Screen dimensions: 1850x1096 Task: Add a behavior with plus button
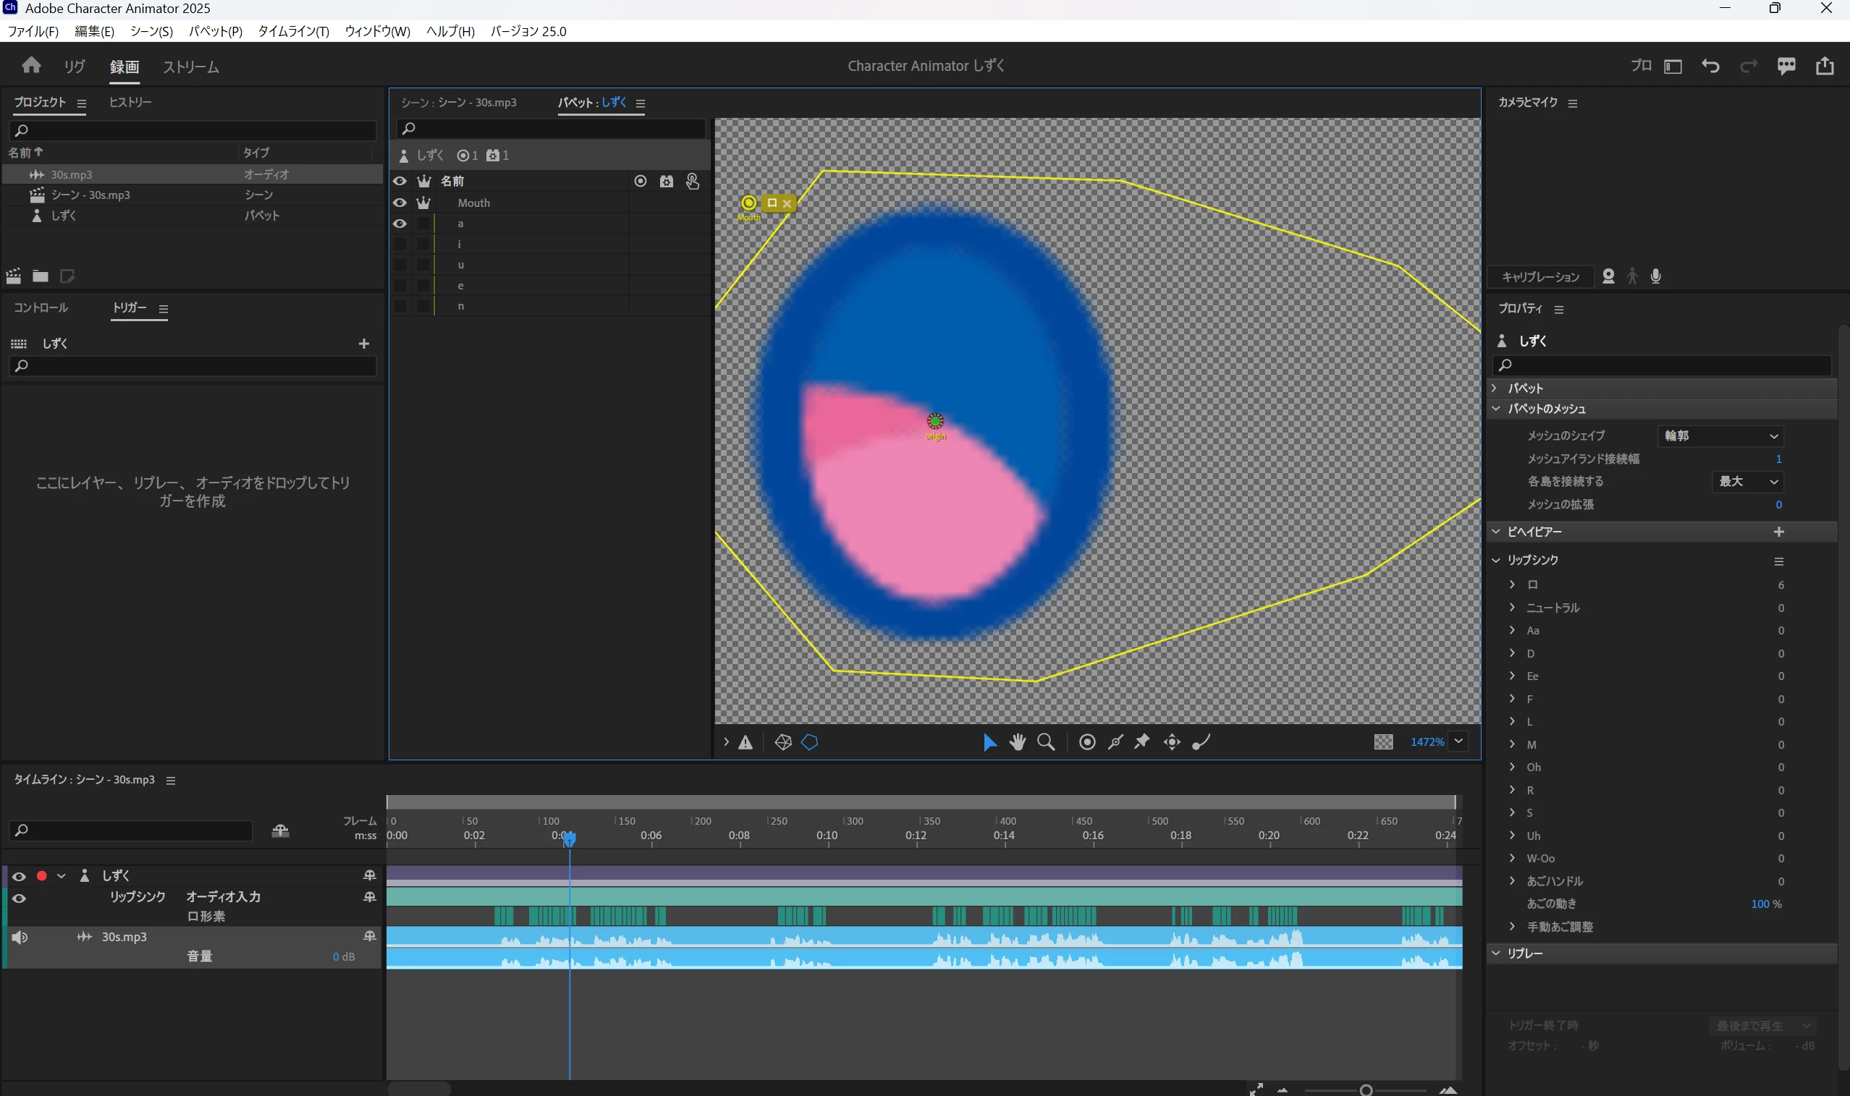click(x=1778, y=532)
